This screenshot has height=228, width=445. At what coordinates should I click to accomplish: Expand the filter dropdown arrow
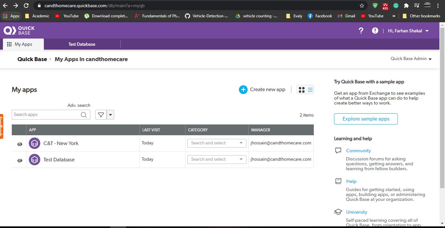(111, 115)
